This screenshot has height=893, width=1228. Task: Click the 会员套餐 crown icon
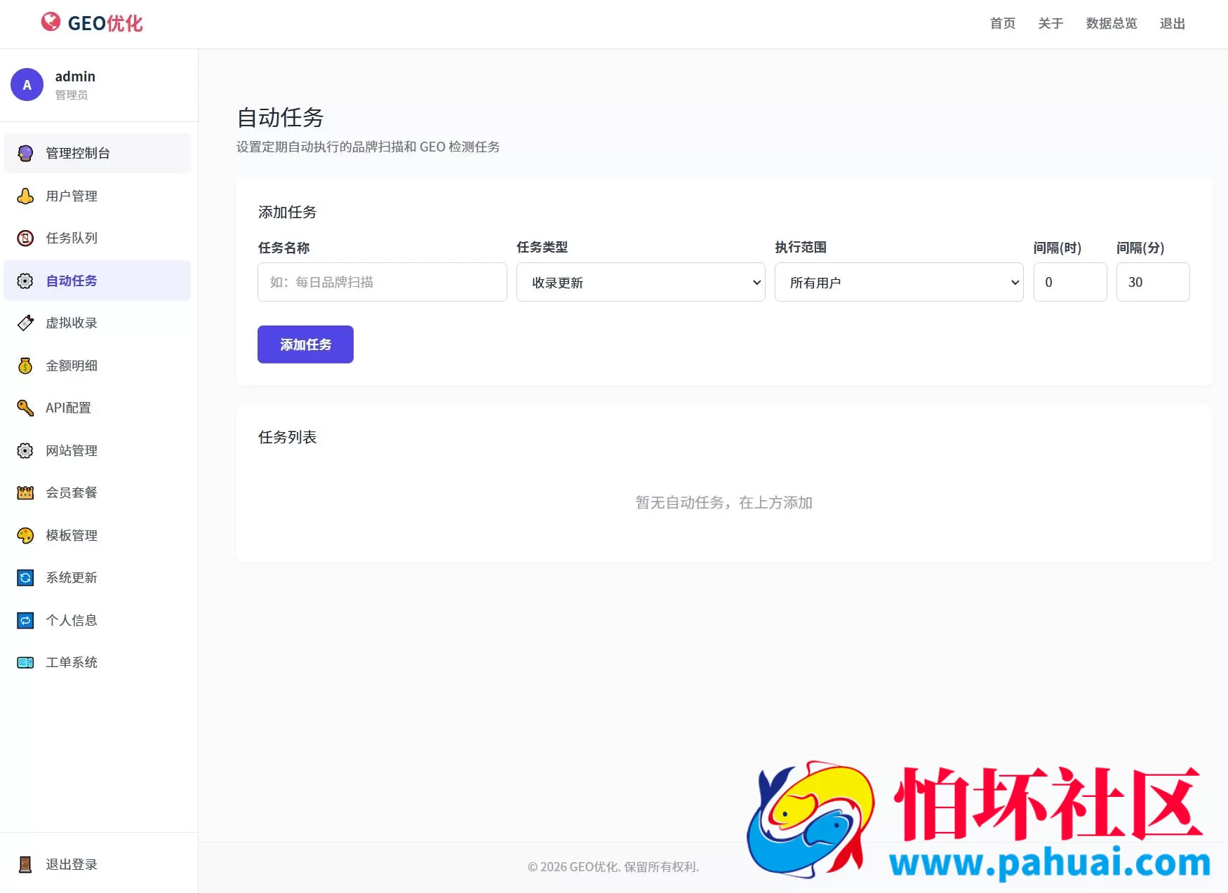[x=25, y=492]
